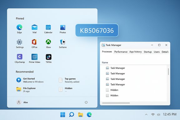Open the Top games recommended item

click(69, 80)
